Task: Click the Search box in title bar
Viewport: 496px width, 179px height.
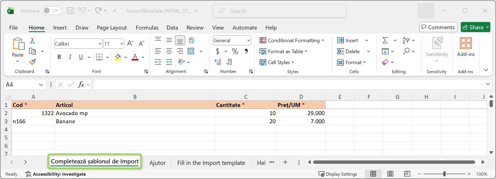Action: 280,11
